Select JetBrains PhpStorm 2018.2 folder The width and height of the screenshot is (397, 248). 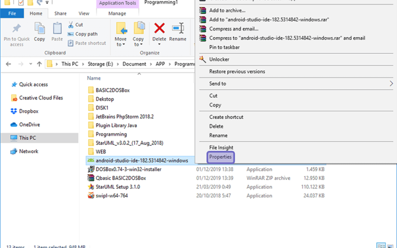click(x=125, y=117)
